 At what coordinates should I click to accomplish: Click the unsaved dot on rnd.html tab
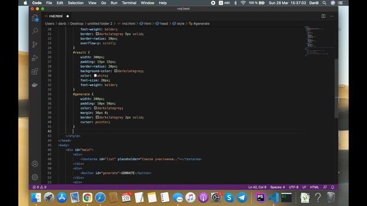coord(68,16)
